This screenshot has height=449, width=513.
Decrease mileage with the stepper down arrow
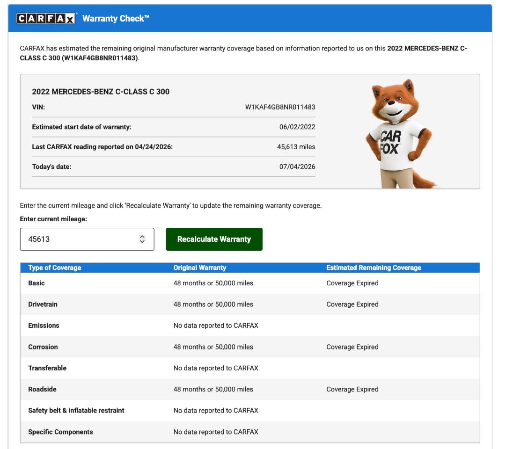pos(142,242)
